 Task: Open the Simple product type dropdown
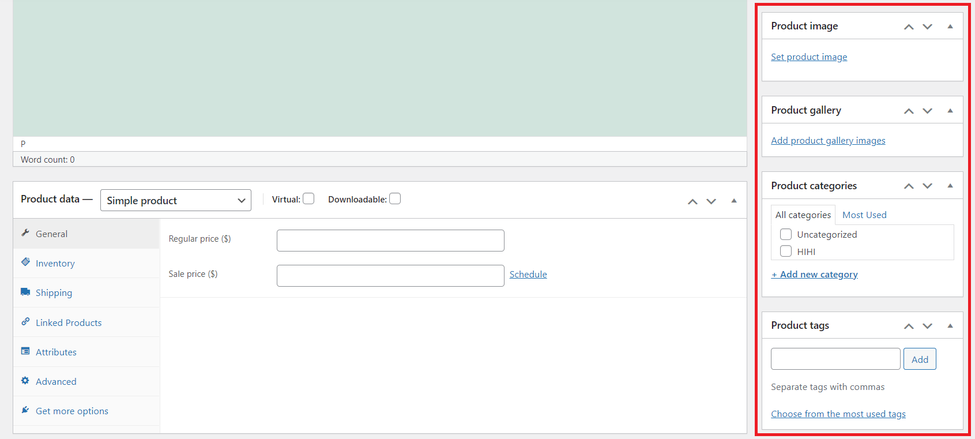(176, 200)
